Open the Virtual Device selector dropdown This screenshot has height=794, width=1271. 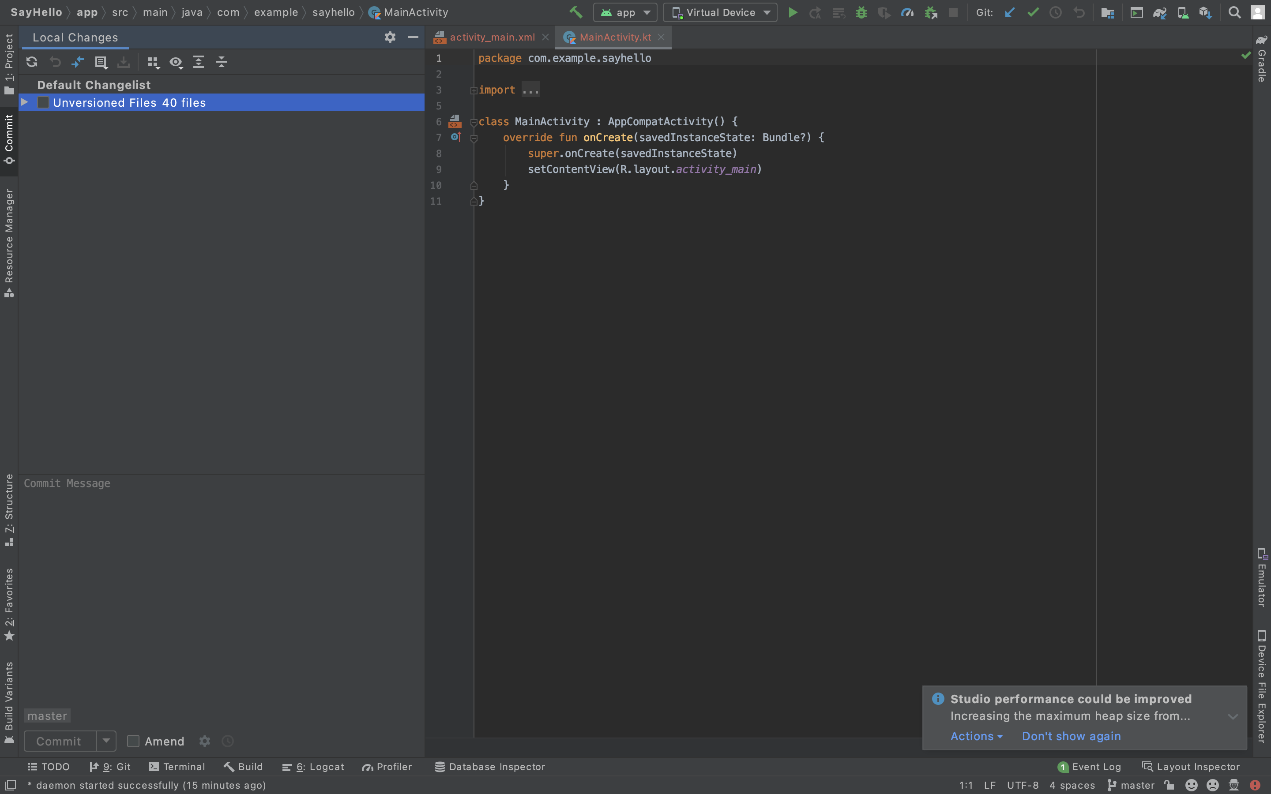coord(720,12)
